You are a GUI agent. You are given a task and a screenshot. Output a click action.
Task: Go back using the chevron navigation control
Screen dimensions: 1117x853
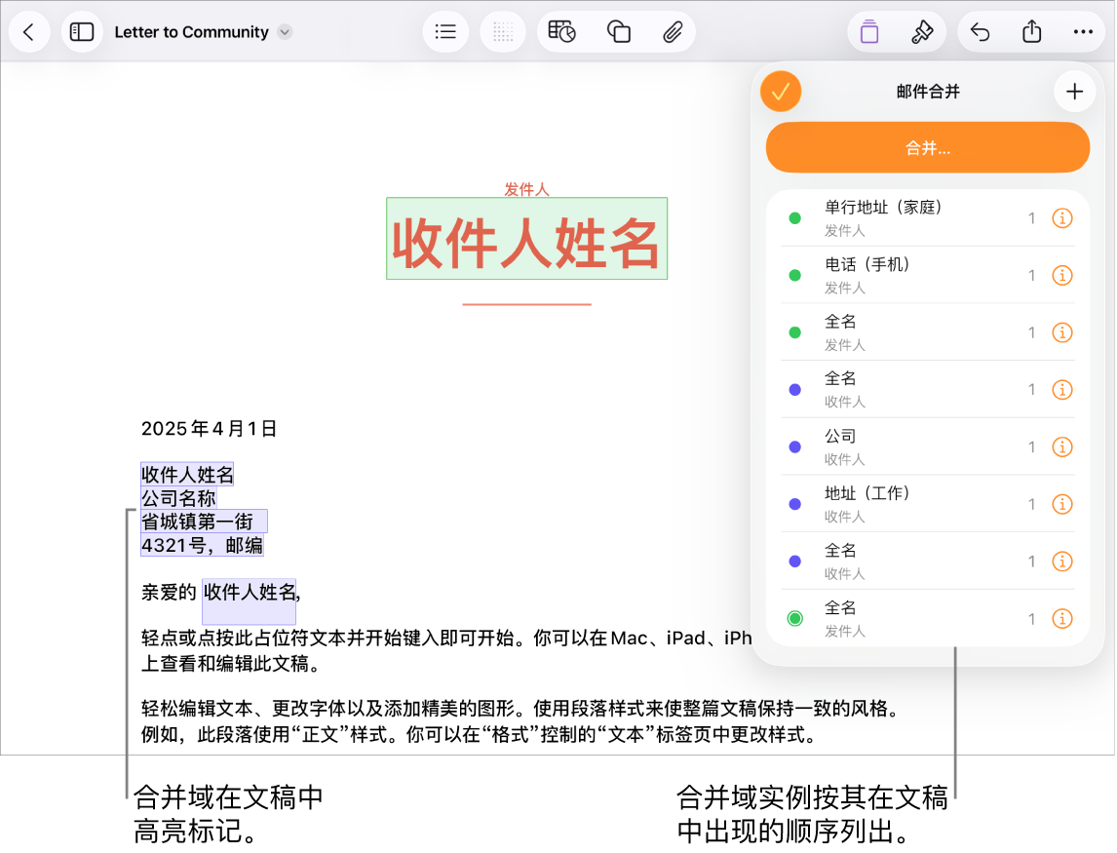[29, 31]
